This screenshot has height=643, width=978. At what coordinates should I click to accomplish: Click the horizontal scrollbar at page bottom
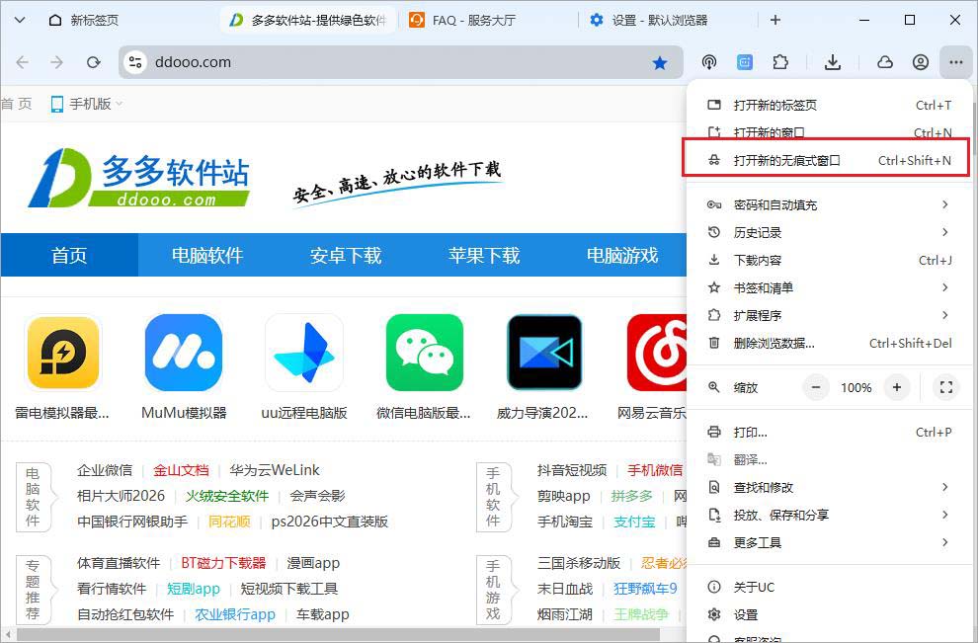point(338,635)
